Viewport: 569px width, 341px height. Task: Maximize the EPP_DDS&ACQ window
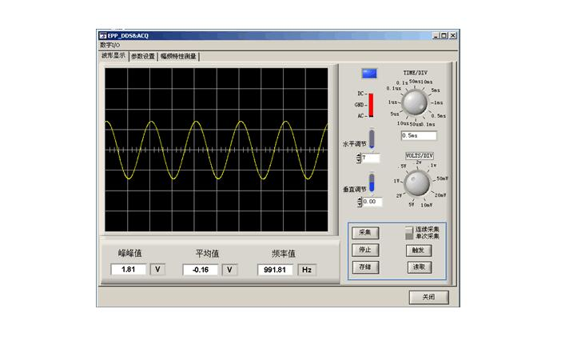[443, 36]
